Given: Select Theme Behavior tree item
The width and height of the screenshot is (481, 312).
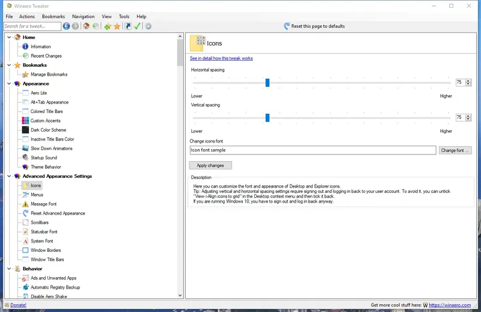Looking at the screenshot, I should click(x=46, y=167).
